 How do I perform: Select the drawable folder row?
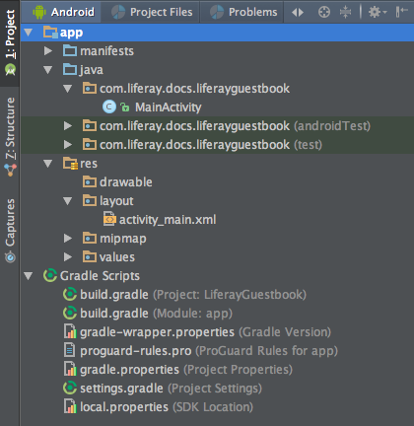[x=217, y=182]
